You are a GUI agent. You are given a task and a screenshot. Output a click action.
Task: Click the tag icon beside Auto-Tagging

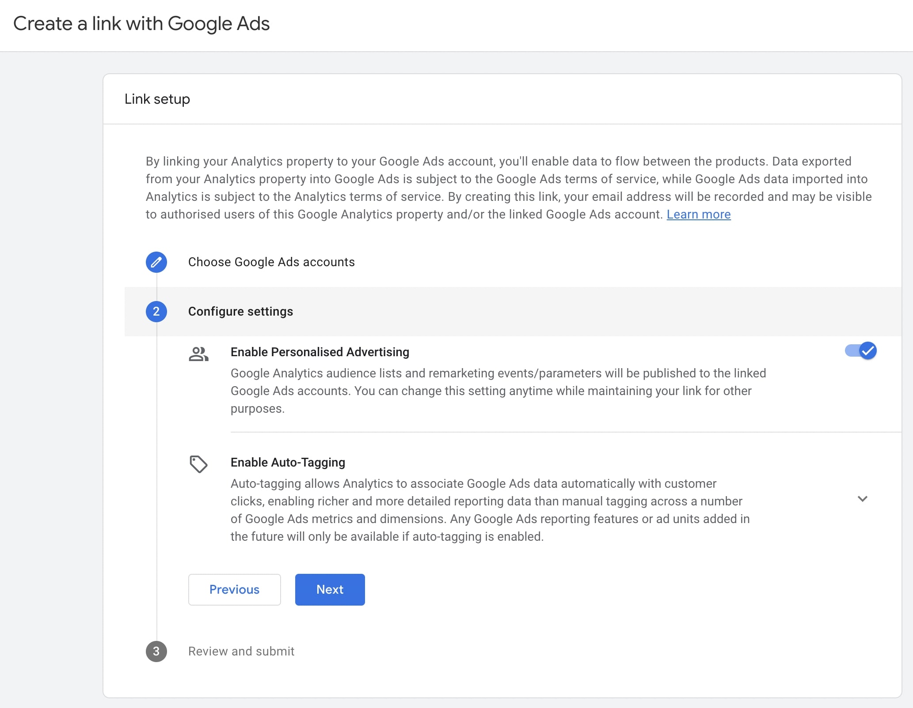[x=198, y=464]
